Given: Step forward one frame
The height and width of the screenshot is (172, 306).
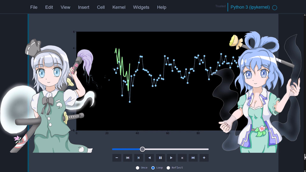Looking at the screenshot, I should point(182,158).
